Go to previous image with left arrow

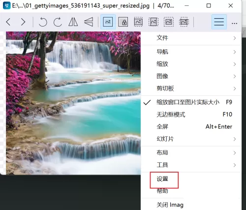[8, 22]
